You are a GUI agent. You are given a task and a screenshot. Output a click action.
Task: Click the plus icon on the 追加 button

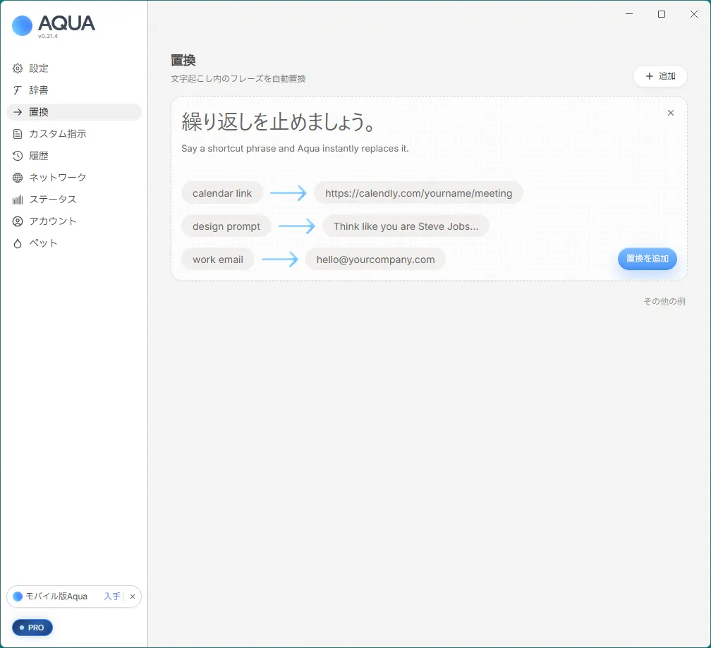click(x=650, y=76)
